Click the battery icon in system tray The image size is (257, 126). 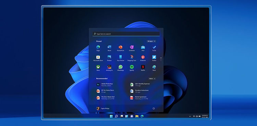pyautogui.click(x=199, y=116)
